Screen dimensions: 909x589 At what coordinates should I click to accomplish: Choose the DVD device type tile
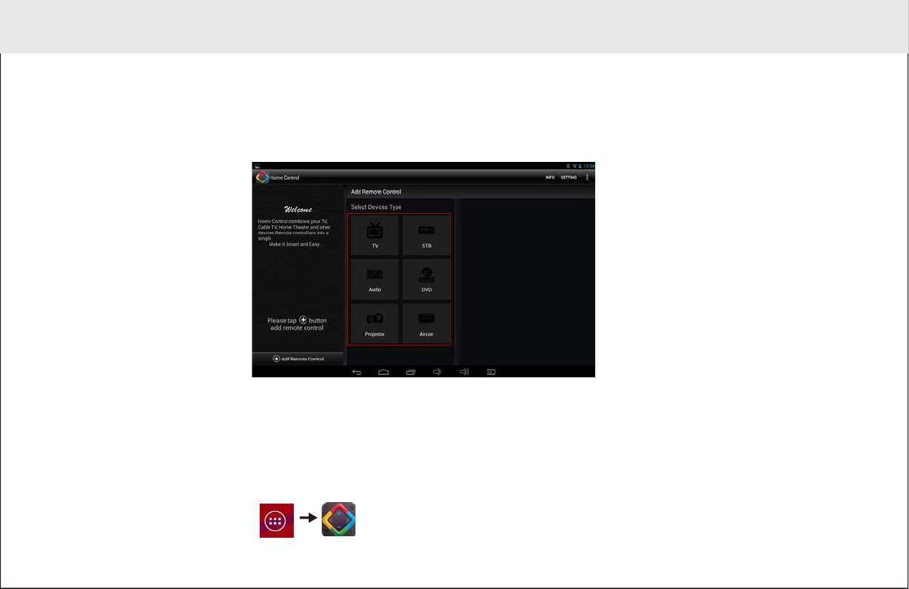427,279
